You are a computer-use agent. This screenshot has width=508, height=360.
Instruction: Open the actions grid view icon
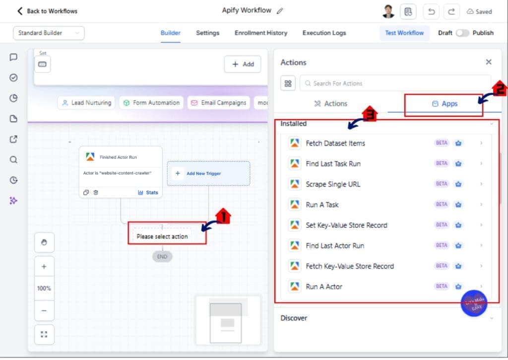coord(288,83)
